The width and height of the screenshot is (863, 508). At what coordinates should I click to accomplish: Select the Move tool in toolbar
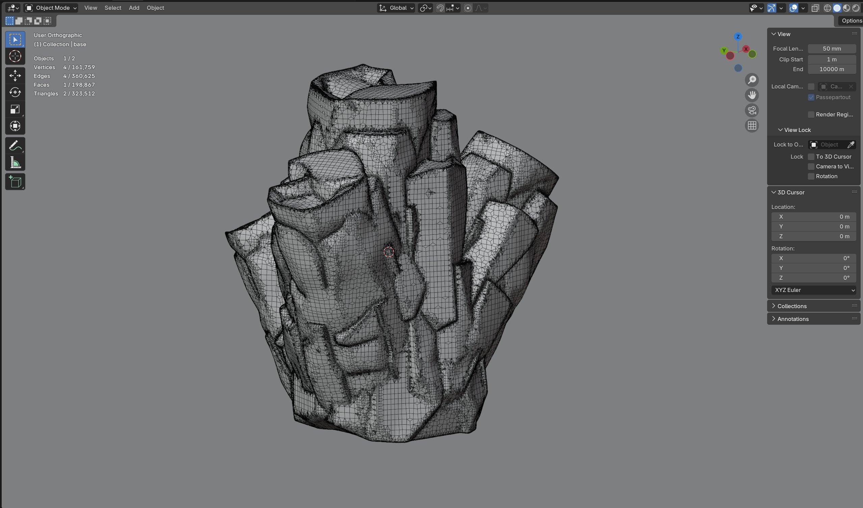15,76
